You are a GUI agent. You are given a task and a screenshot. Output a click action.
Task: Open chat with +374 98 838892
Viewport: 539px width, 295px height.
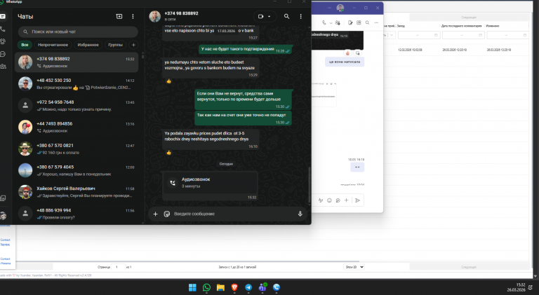click(x=76, y=62)
